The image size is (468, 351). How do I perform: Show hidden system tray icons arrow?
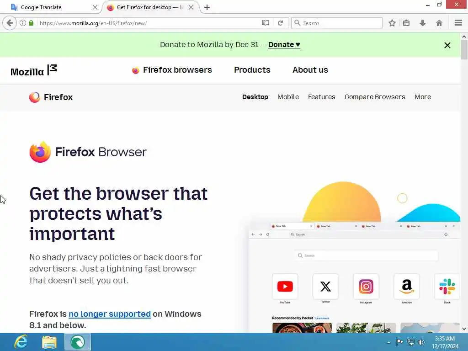coord(388,342)
